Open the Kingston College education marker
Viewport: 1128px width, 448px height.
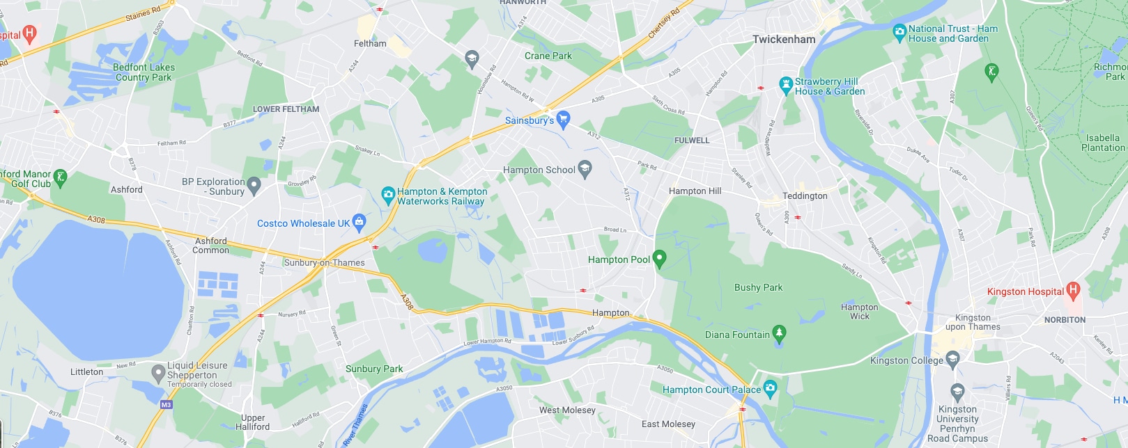[952, 360]
